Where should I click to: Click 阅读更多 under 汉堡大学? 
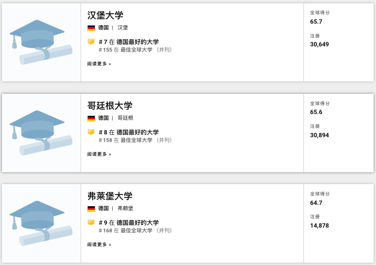(99, 63)
